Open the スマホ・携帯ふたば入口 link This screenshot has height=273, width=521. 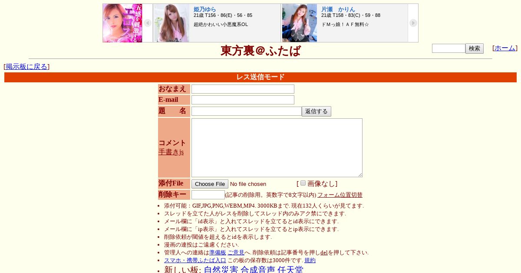[195, 260]
